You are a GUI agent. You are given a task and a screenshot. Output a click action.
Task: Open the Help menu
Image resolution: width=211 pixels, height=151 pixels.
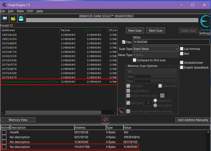(40, 11)
